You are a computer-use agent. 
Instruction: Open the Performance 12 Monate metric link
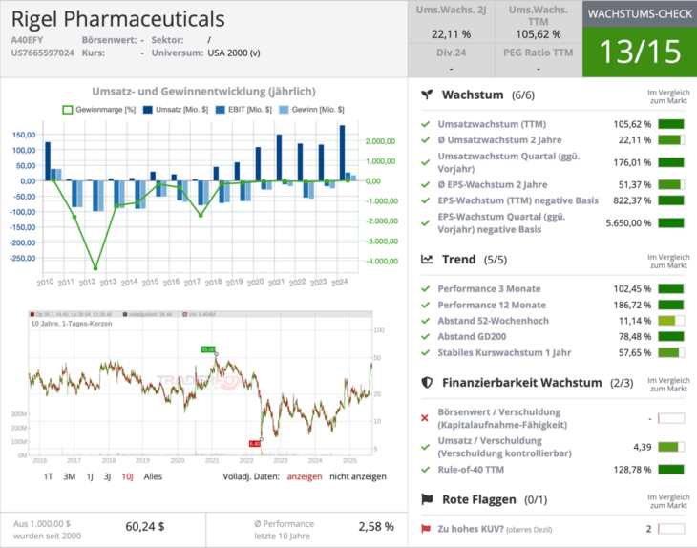(x=492, y=305)
